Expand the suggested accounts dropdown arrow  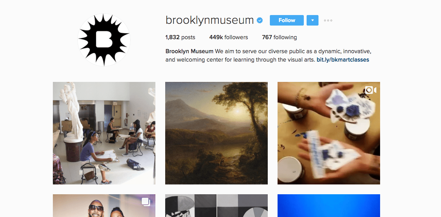pos(313,20)
